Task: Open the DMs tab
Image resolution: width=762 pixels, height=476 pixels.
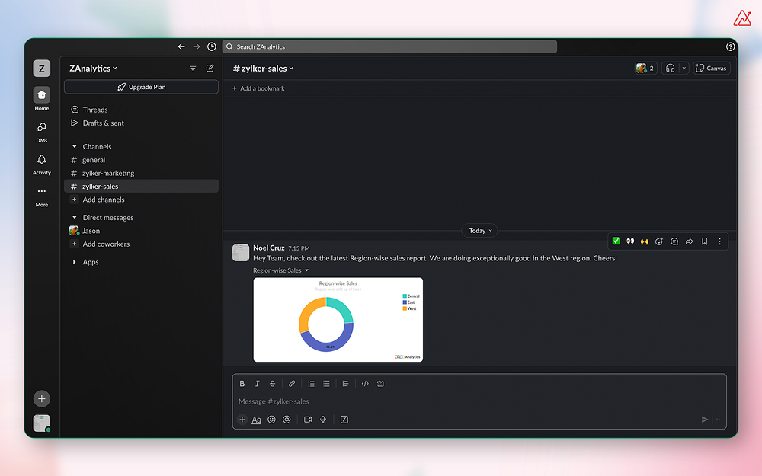Action: pyautogui.click(x=42, y=132)
